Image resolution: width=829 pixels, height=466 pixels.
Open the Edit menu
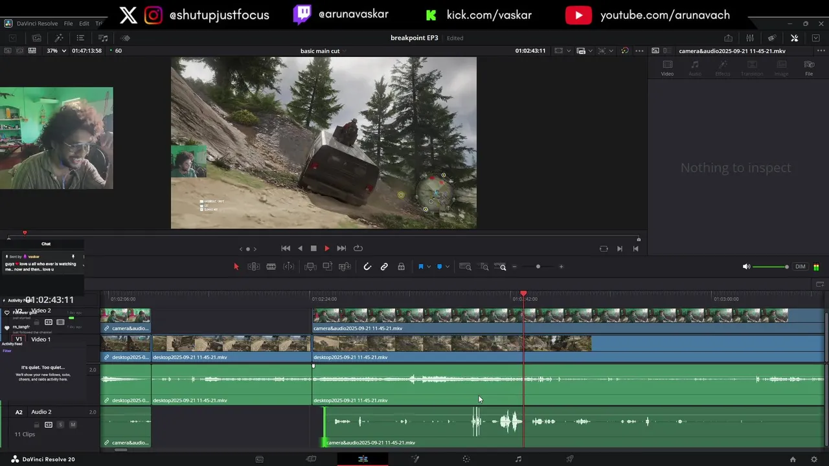[x=84, y=23]
